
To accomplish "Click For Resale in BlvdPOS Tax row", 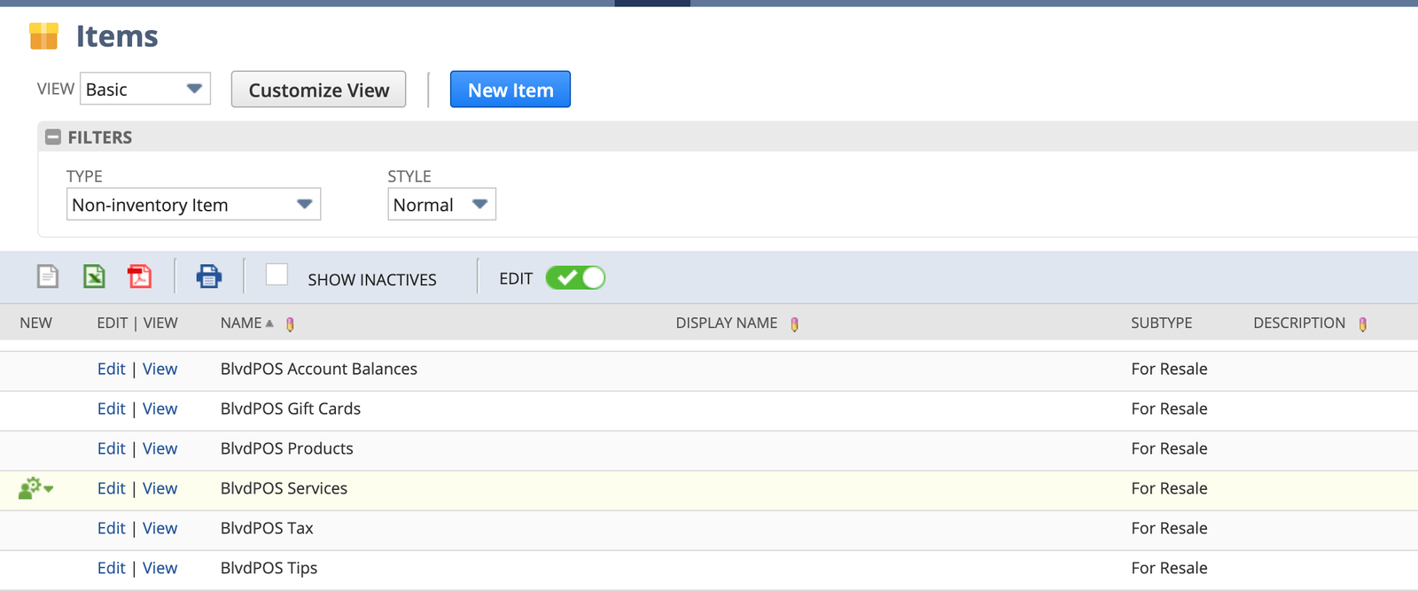I will [1169, 529].
